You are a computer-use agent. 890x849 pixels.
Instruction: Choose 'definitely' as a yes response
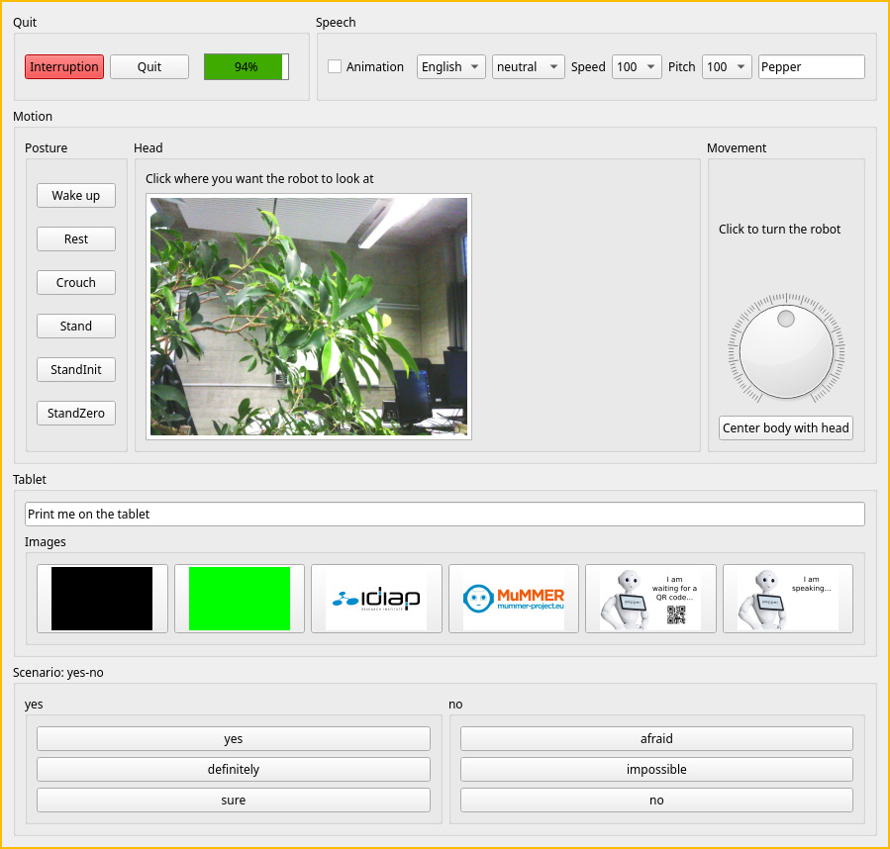[x=233, y=769]
